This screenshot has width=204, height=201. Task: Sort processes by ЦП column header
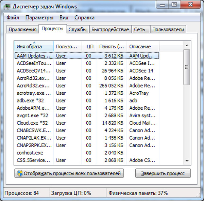coord(89,46)
